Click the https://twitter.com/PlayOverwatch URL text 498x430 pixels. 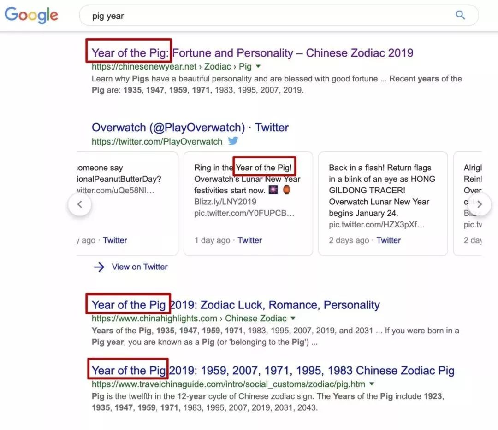click(157, 141)
